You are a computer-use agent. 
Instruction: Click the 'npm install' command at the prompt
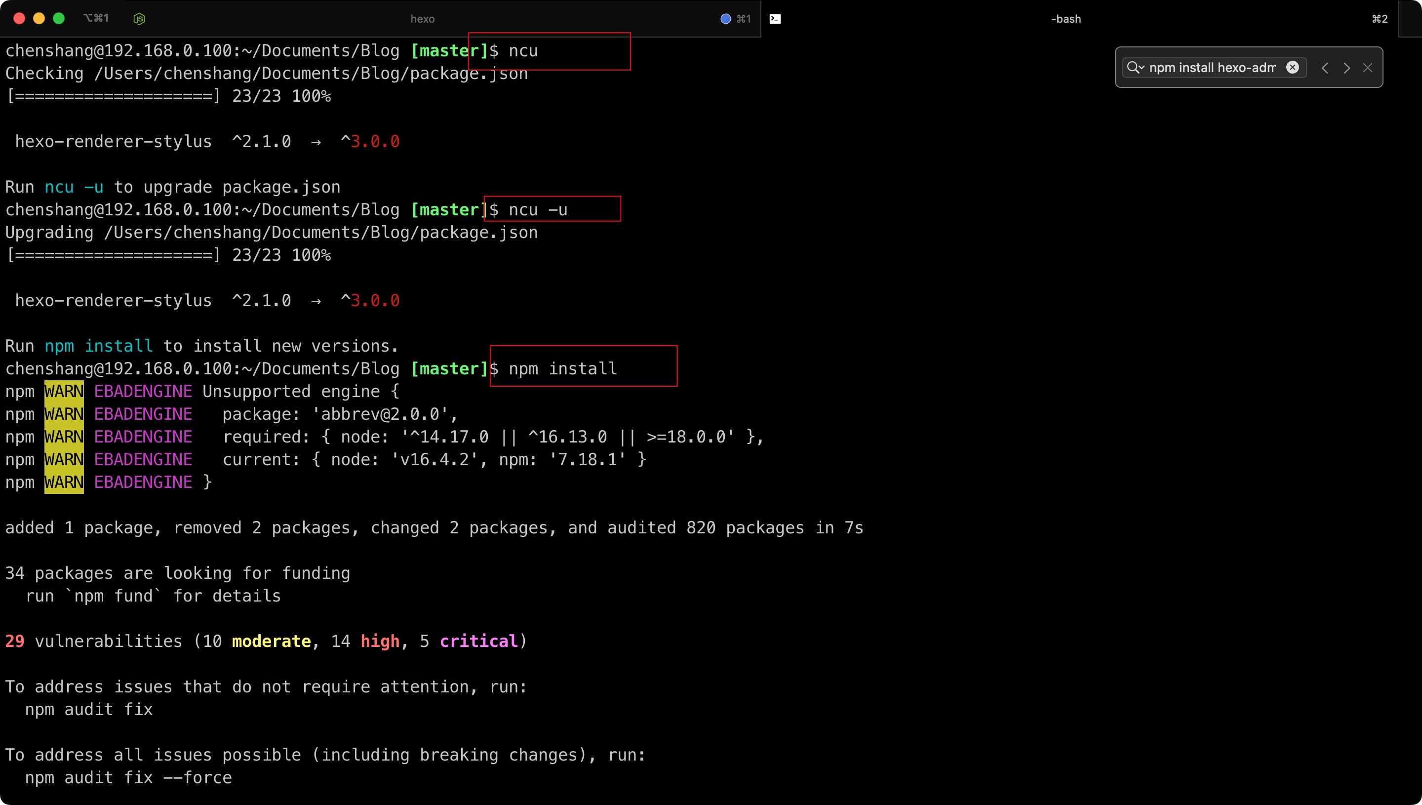click(x=562, y=369)
